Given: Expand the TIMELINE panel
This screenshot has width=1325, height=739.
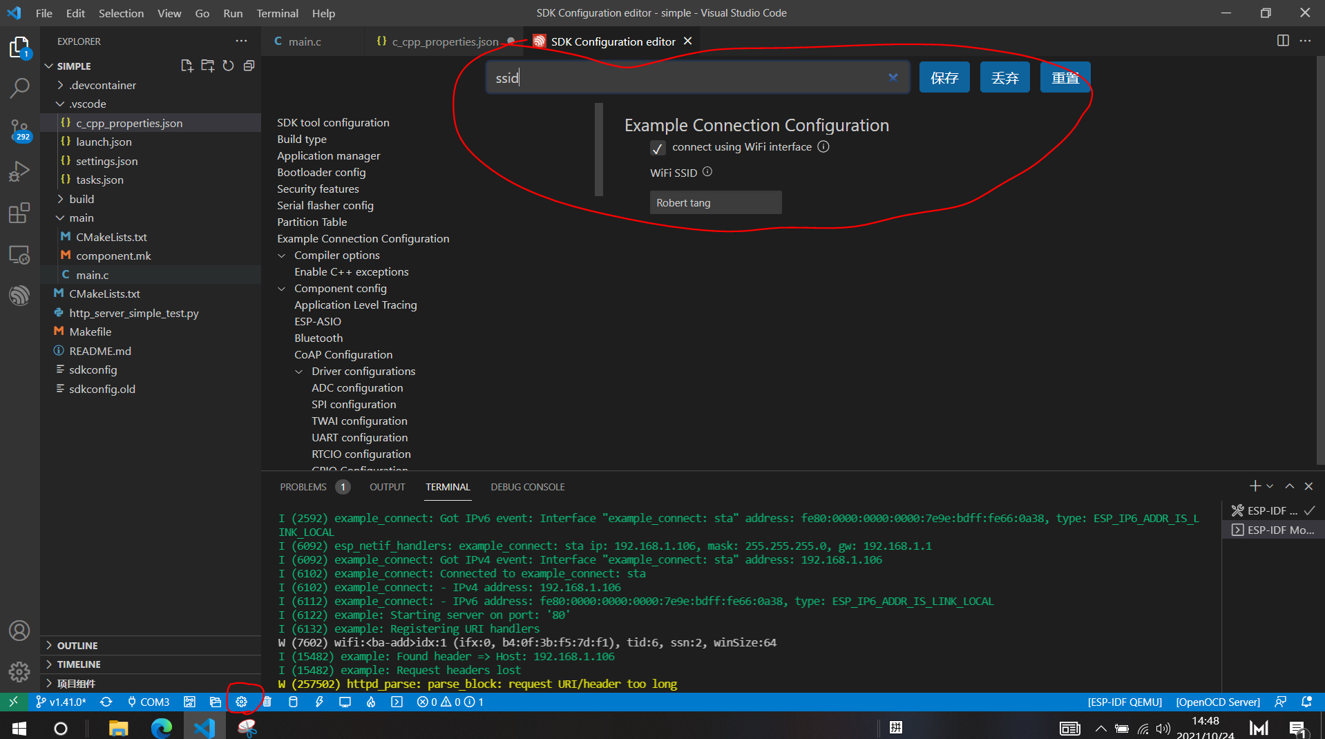Looking at the screenshot, I should coord(49,664).
